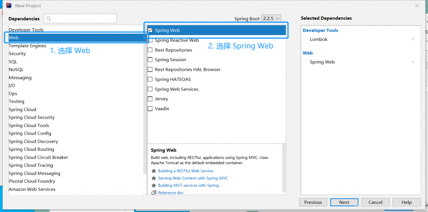Tick the Rest Repositories checkbox
This screenshot has width=428, height=212.
pos(150,50)
